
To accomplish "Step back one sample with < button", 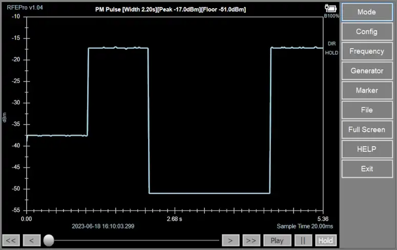I will point(31,240).
